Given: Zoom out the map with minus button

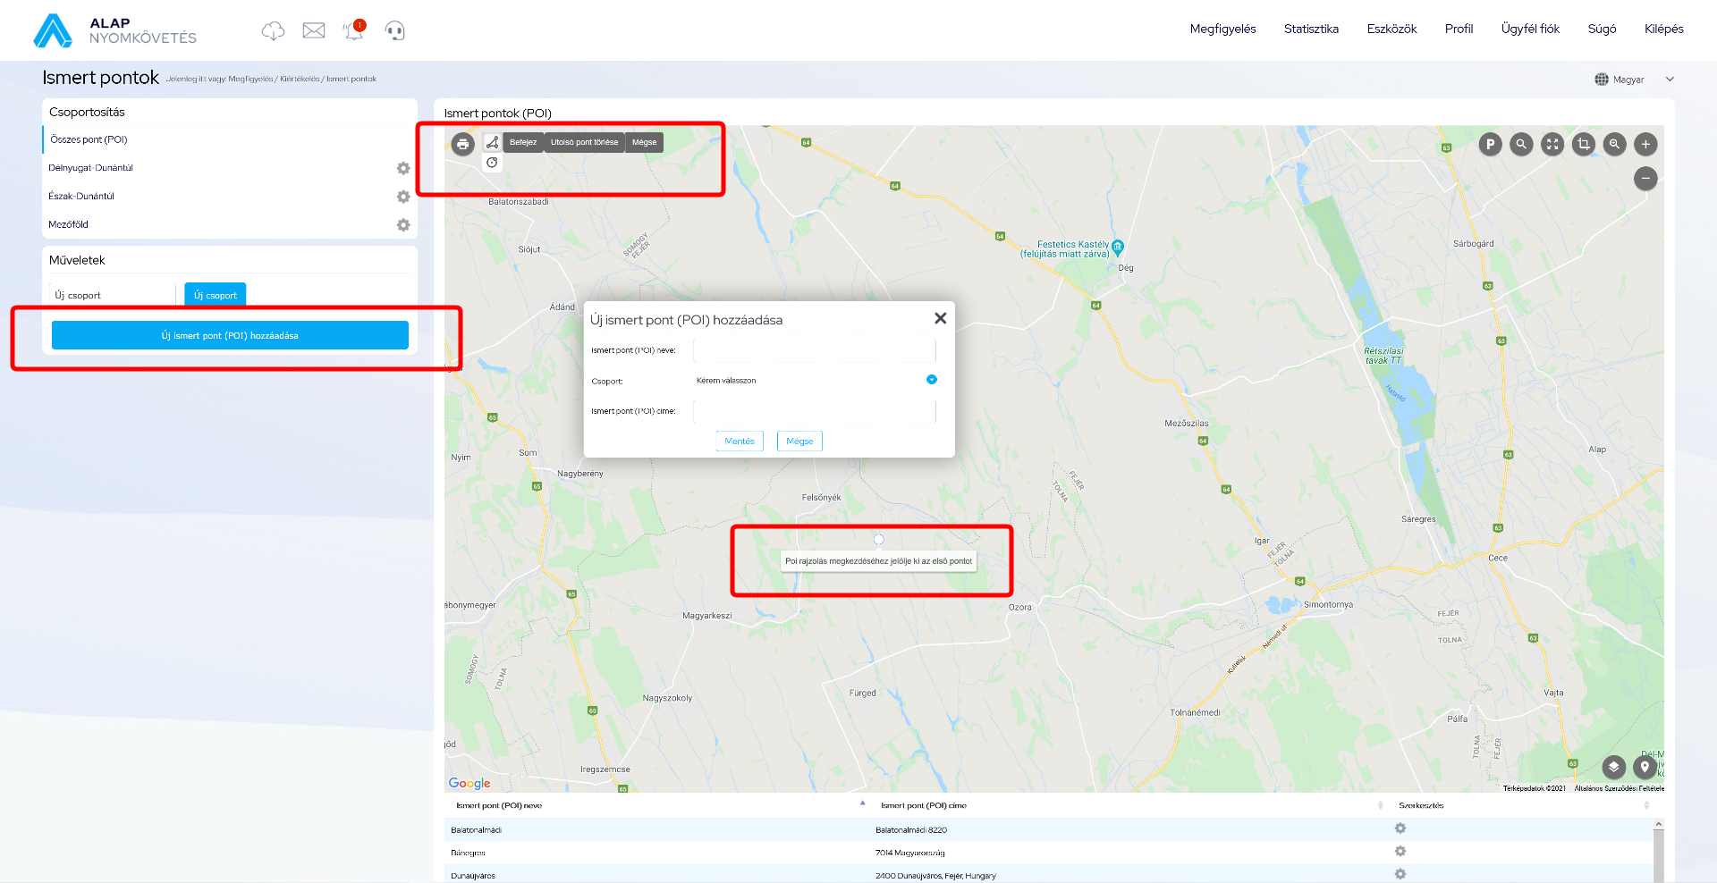Looking at the screenshot, I should tap(1645, 179).
